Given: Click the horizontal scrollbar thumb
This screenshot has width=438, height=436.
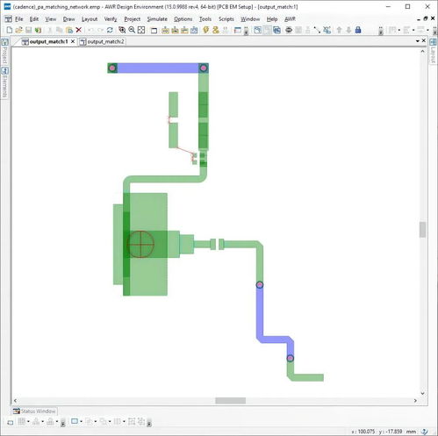Looking at the screenshot, I should [231, 401].
